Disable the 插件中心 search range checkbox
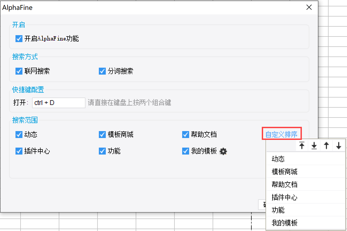The width and height of the screenshot is (347, 231). 19,151
